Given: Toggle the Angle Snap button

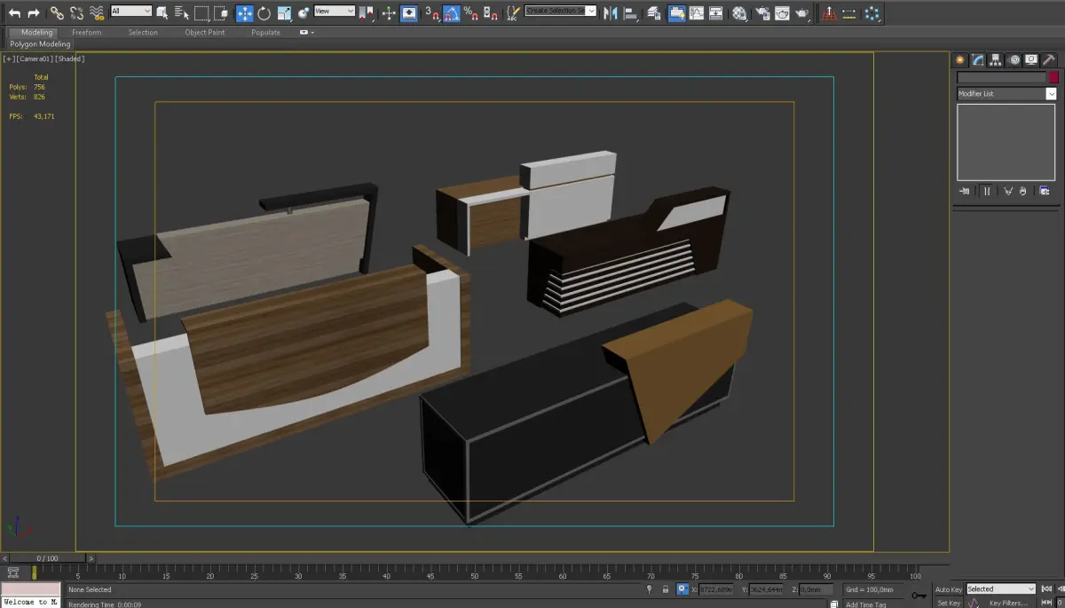Looking at the screenshot, I should 452,13.
